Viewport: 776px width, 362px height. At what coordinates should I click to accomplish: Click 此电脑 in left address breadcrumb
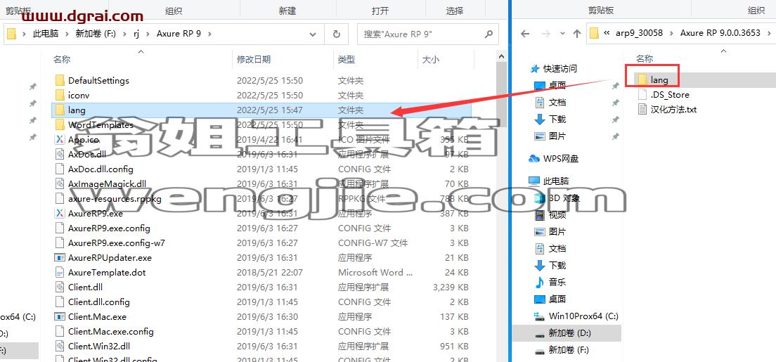tap(46, 34)
